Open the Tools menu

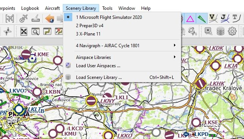point(107,8)
